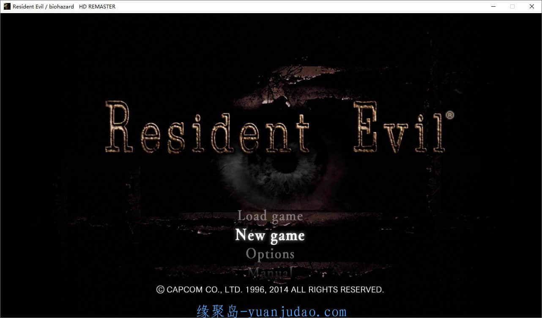This screenshot has width=542, height=318.
Task: Start a New game
Action: click(270, 235)
